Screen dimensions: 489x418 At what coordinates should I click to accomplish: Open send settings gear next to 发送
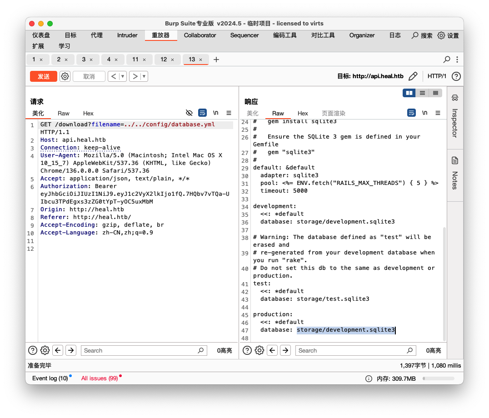[65, 76]
